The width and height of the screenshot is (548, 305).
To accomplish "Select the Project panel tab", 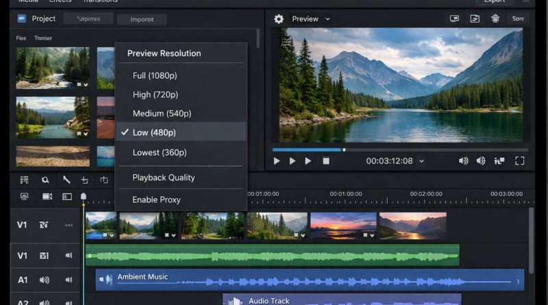I will 37,19.
